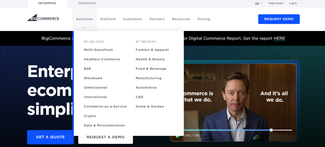The width and height of the screenshot is (325, 147).
Task: Open the Platform menu
Action: tap(108, 19)
